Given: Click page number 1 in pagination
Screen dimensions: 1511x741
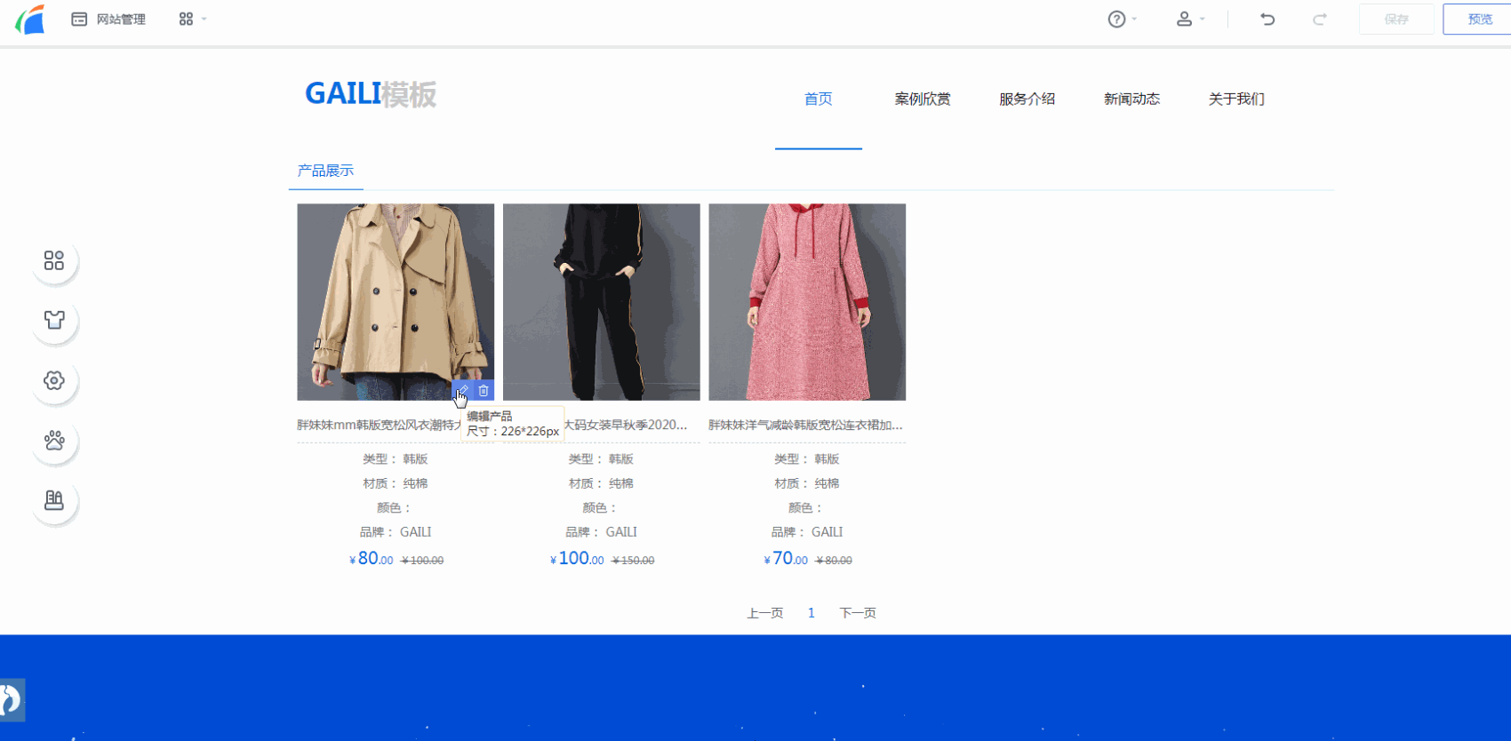Looking at the screenshot, I should click(811, 613).
